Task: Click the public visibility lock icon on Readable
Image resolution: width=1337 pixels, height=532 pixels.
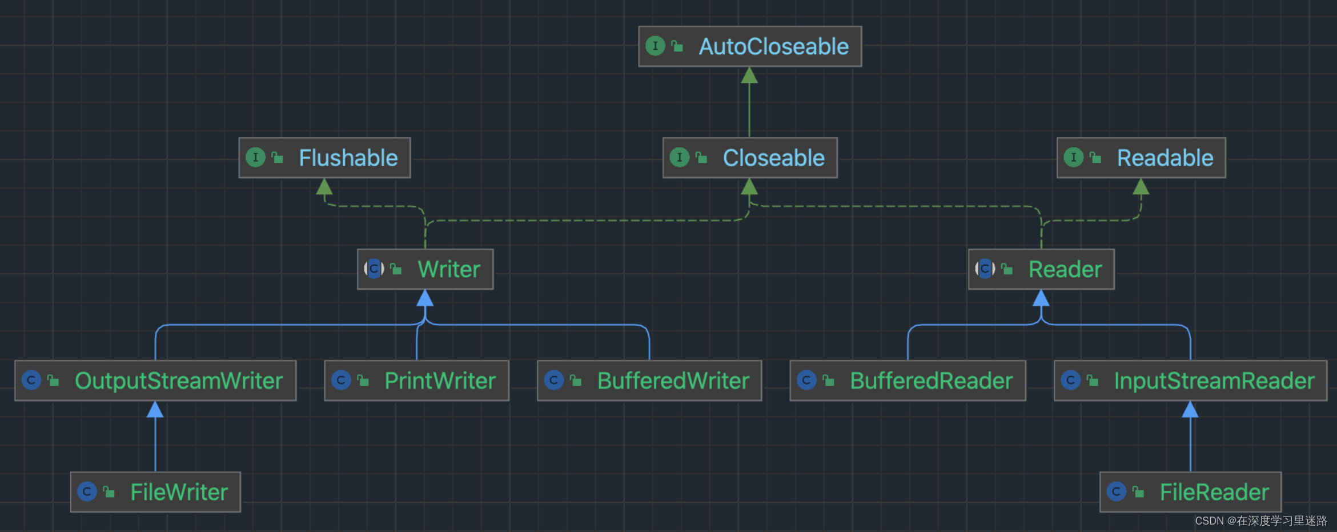Action: (1096, 158)
